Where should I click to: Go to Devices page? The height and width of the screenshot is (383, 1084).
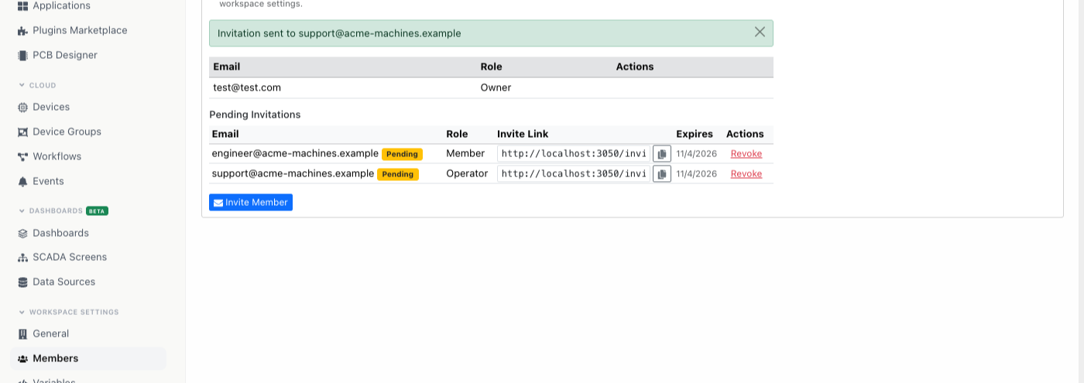click(51, 107)
